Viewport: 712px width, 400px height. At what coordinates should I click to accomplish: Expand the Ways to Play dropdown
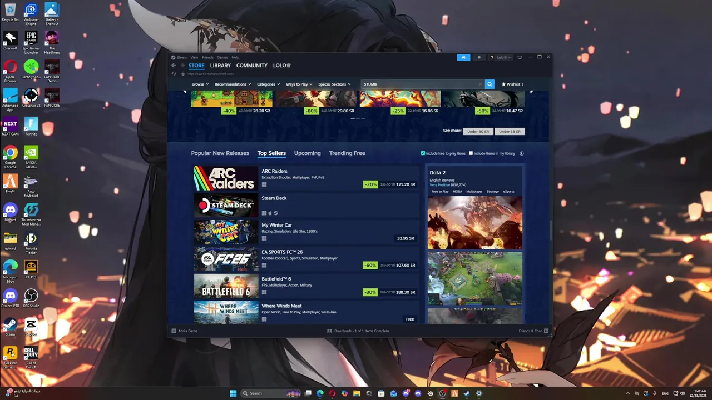(x=299, y=84)
